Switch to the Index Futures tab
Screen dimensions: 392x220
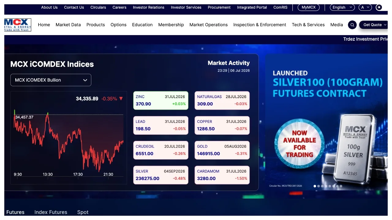(x=51, y=212)
